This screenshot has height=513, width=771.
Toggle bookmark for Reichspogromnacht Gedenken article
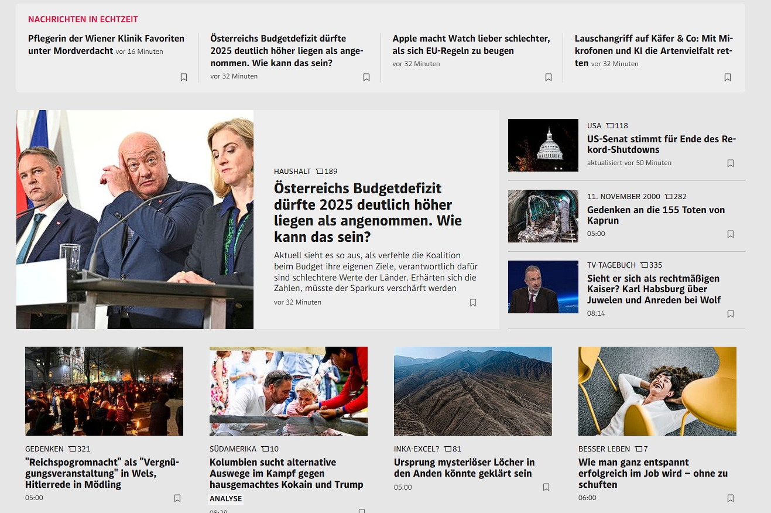[177, 498]
